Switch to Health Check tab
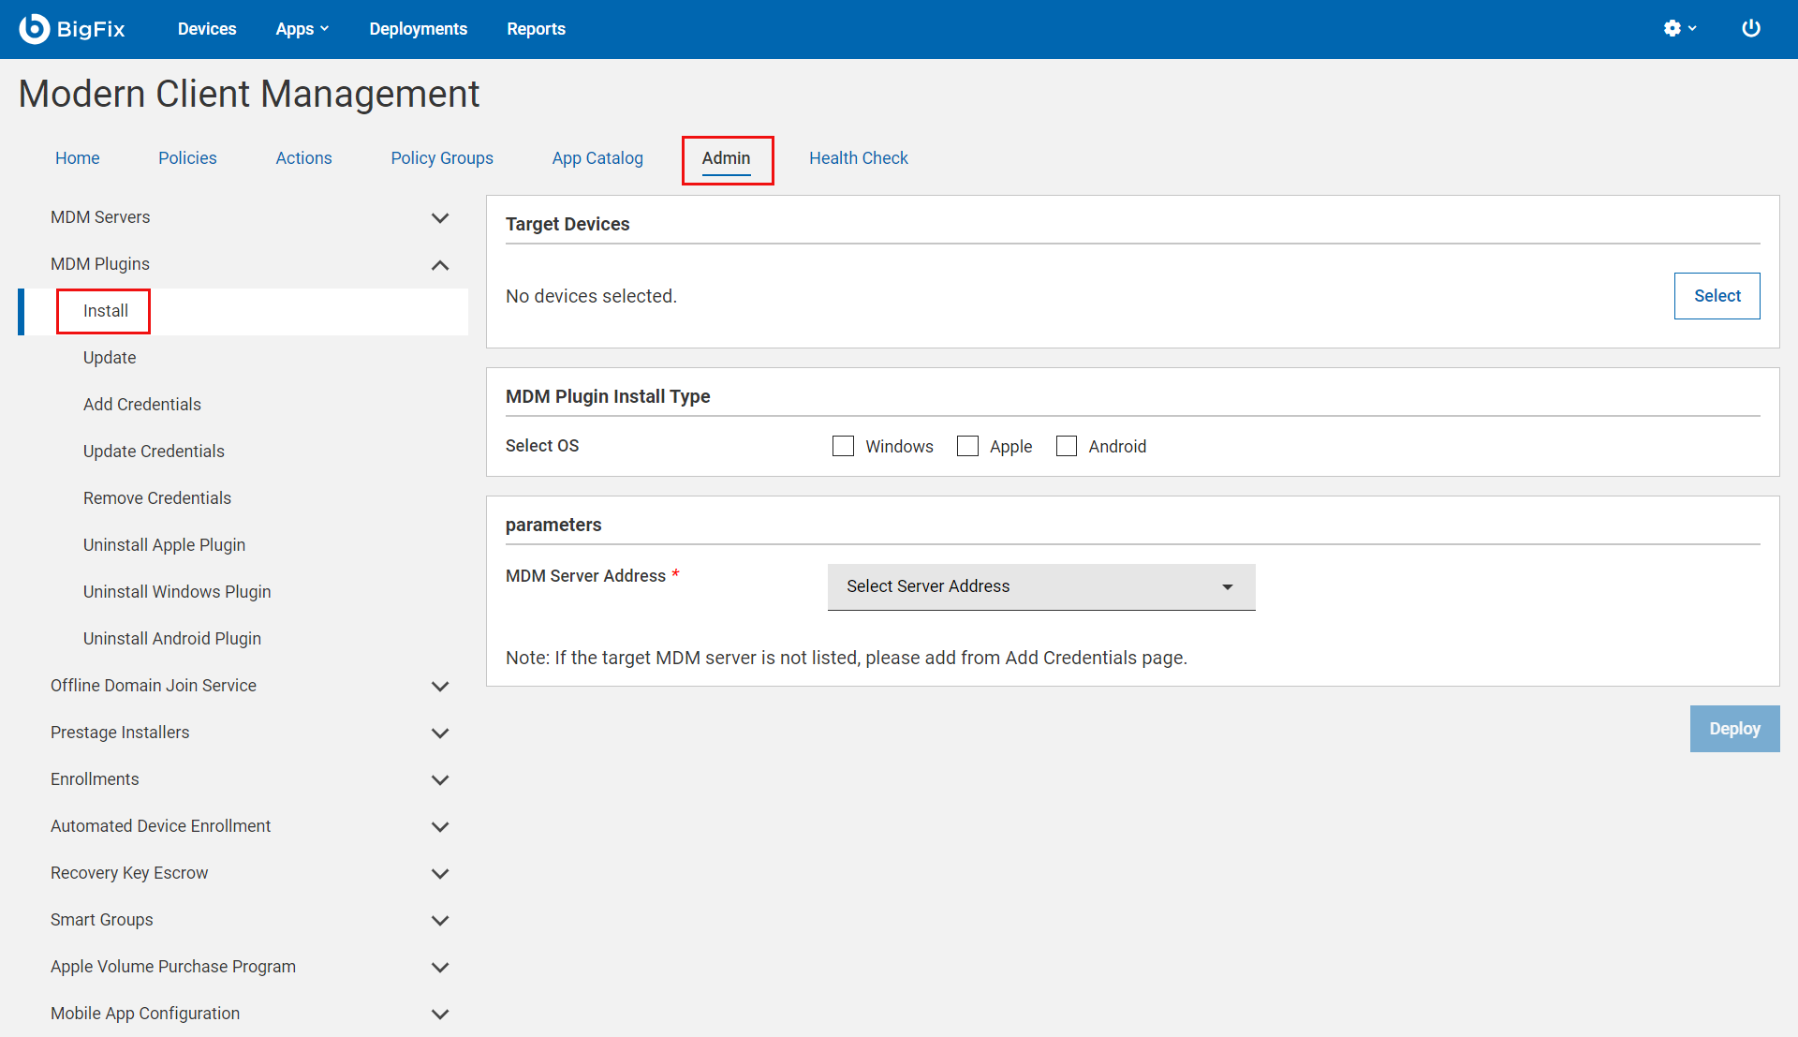1798x1037 pixels. 858,158
